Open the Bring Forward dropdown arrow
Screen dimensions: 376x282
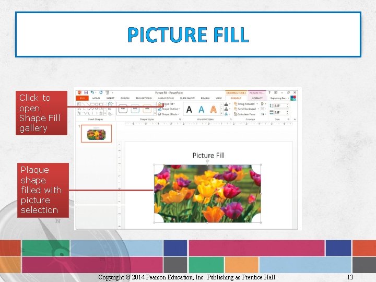[257, 104]
